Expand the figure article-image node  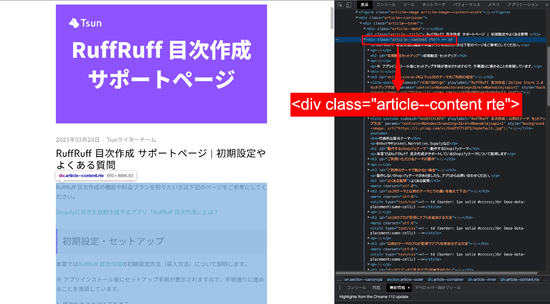click(357, 12)
